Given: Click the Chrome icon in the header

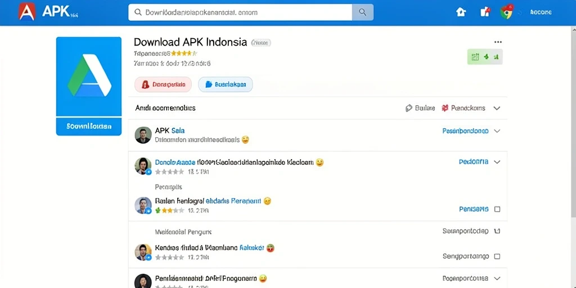Looking at the screenshot, I should [507, 12].
